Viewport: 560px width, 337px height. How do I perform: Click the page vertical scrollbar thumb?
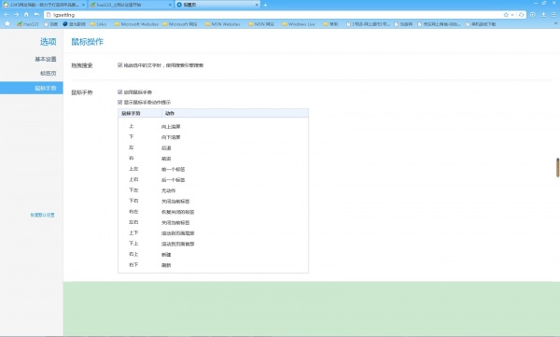557,167
